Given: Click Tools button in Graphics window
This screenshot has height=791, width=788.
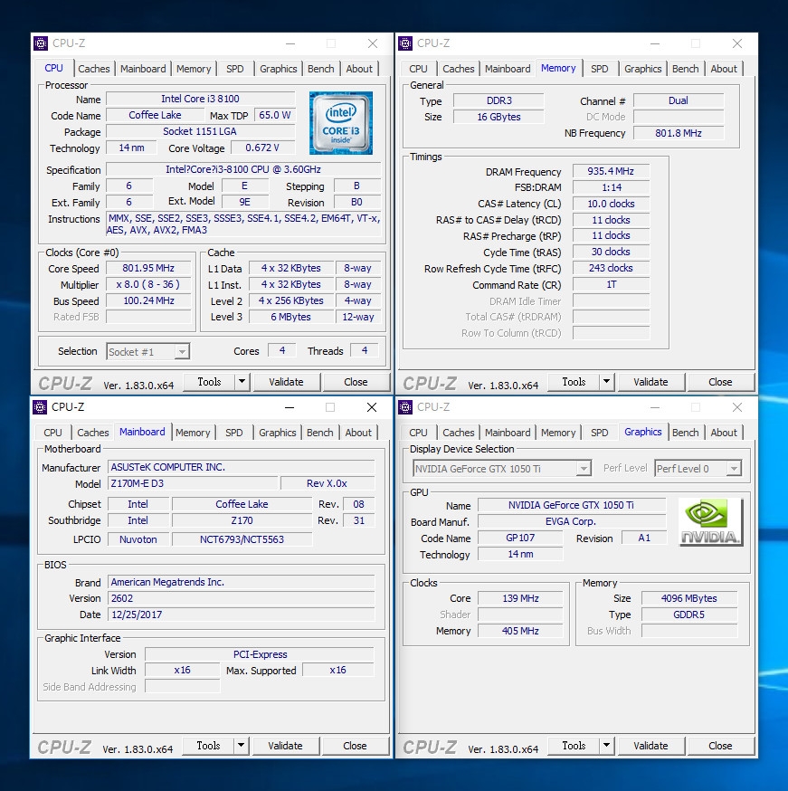Looking at the screenshot, I should [x=574, y=746].
